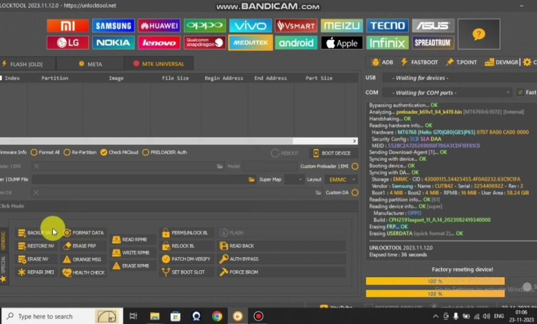Image resolution: width=537 pixels, height=324 pixels.
Task: Click the Auth Bypass key icon
Action: (x=224, y=259)
